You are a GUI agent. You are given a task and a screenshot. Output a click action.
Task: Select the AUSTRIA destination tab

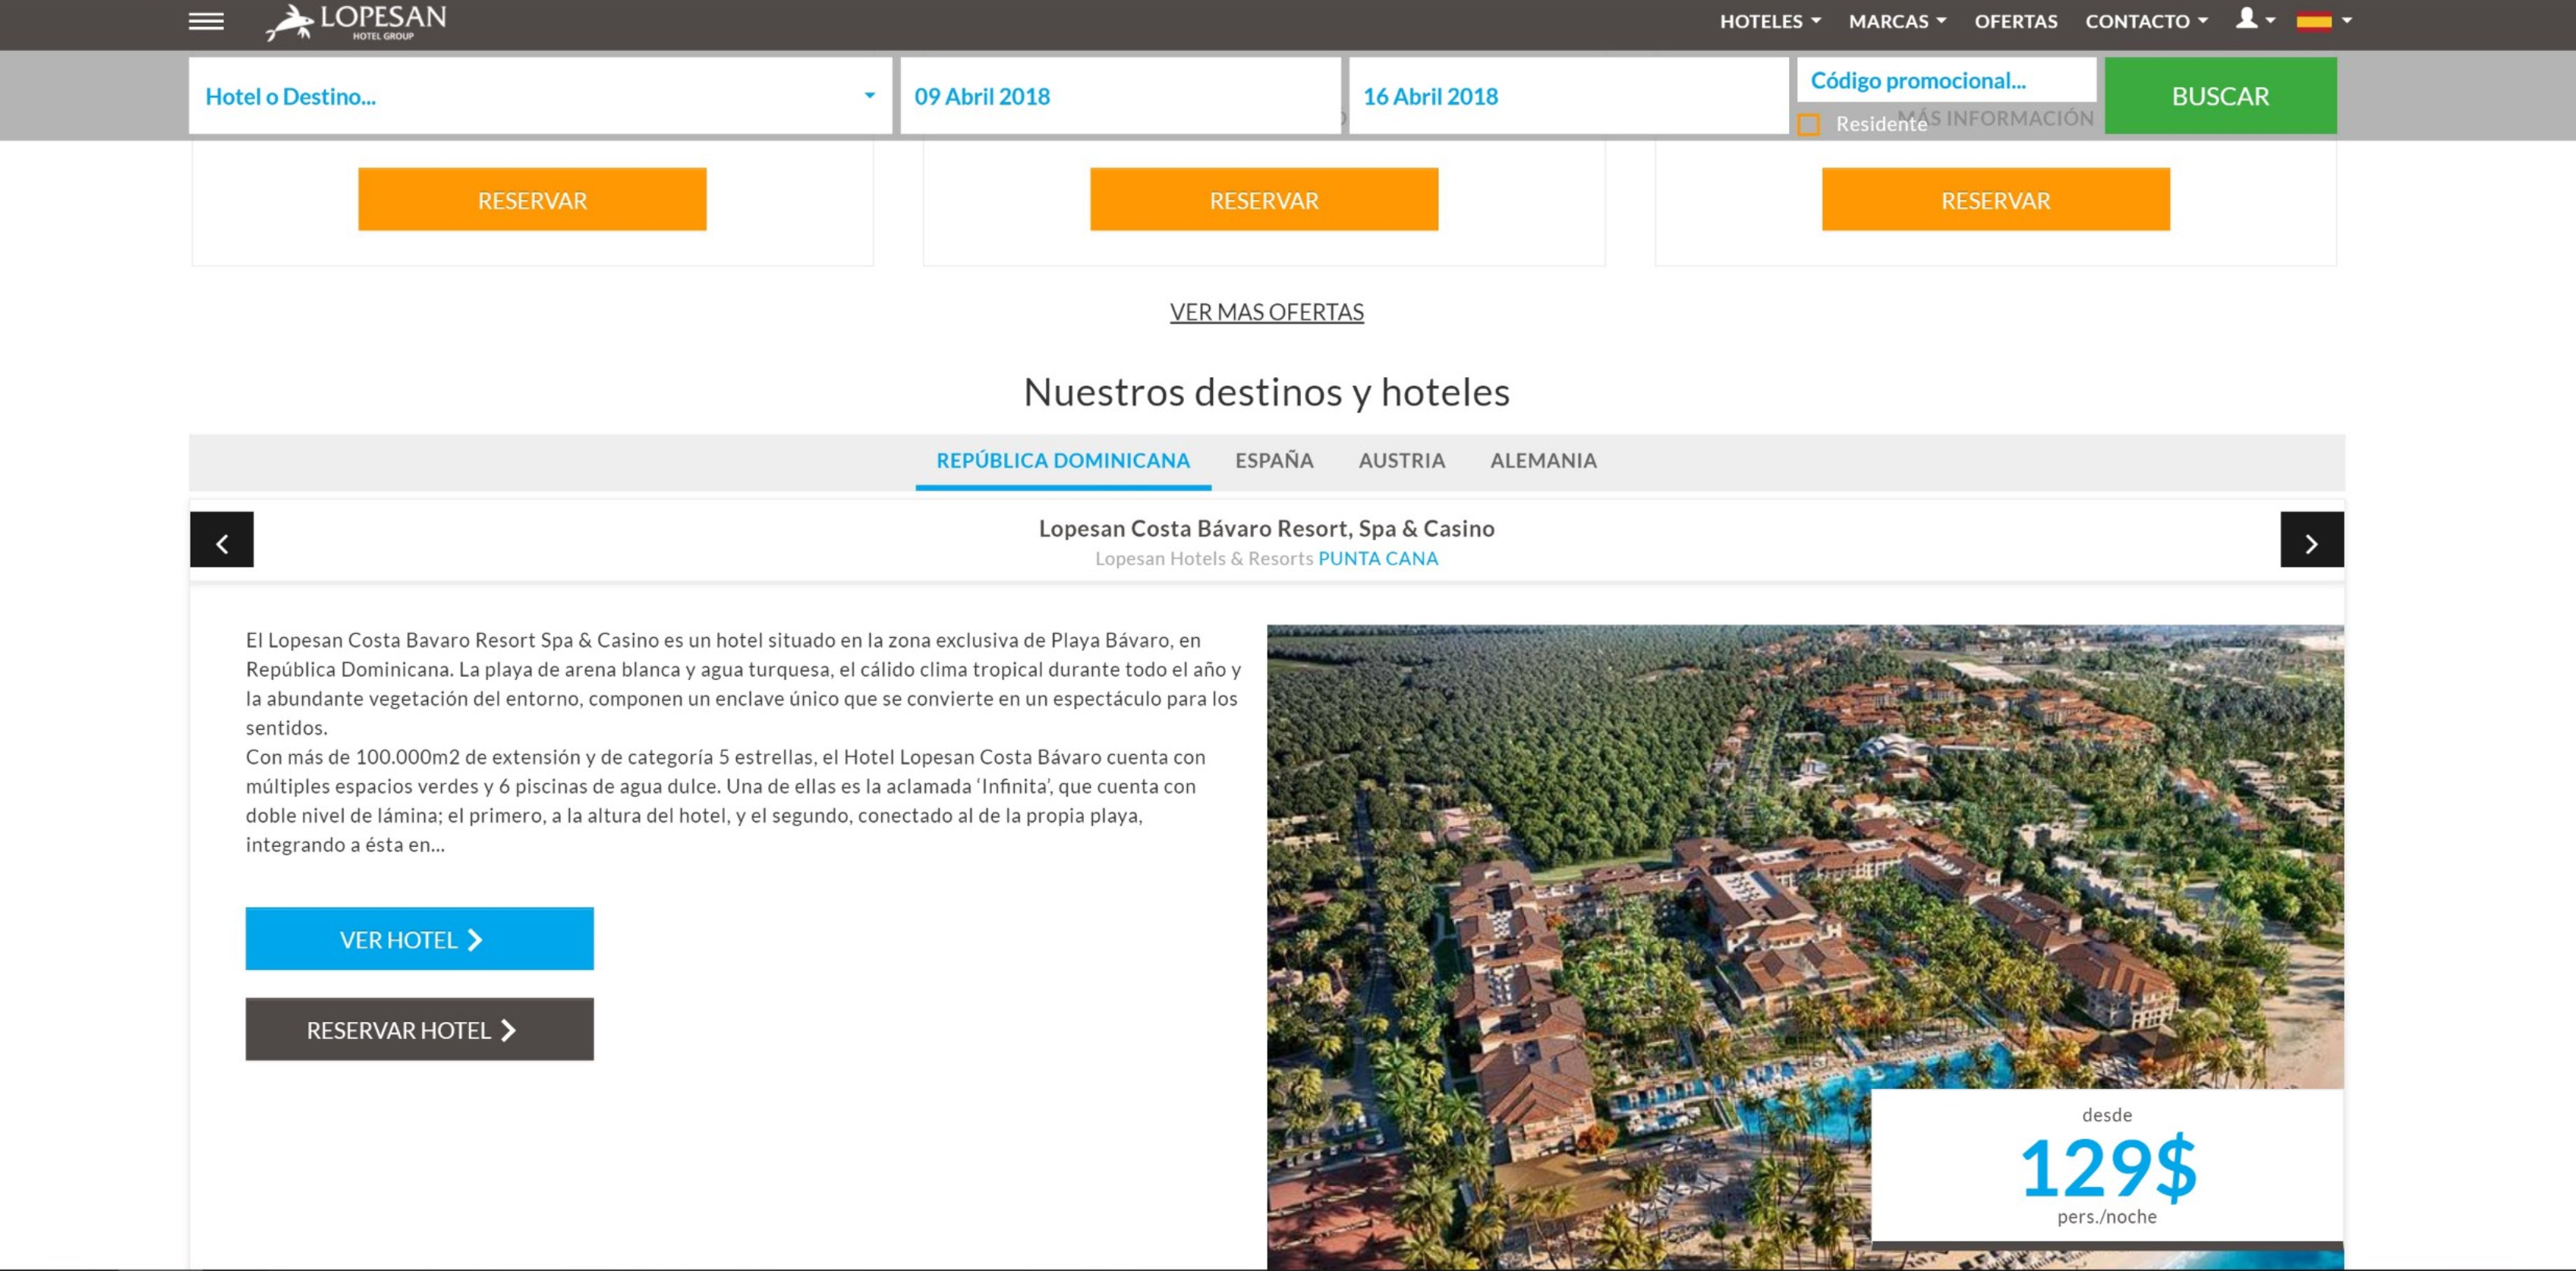point(1401,461)
